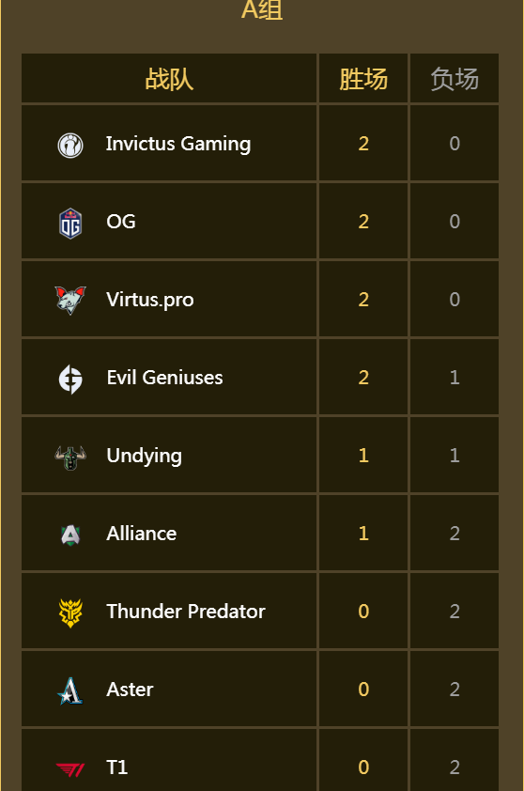Click Evil Geniuses' losses count cell
This screenshot has height=791, width=524.
pyautogui.click(x=455, y=377)
